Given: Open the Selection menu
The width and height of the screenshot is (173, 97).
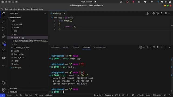Looking at the screenshot, I should (x=13, y=9).
